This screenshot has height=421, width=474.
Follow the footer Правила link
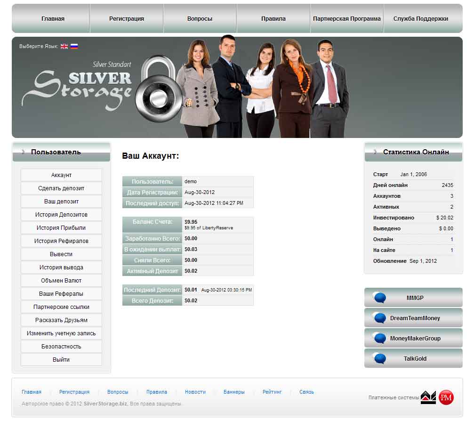tap(157, 392)
